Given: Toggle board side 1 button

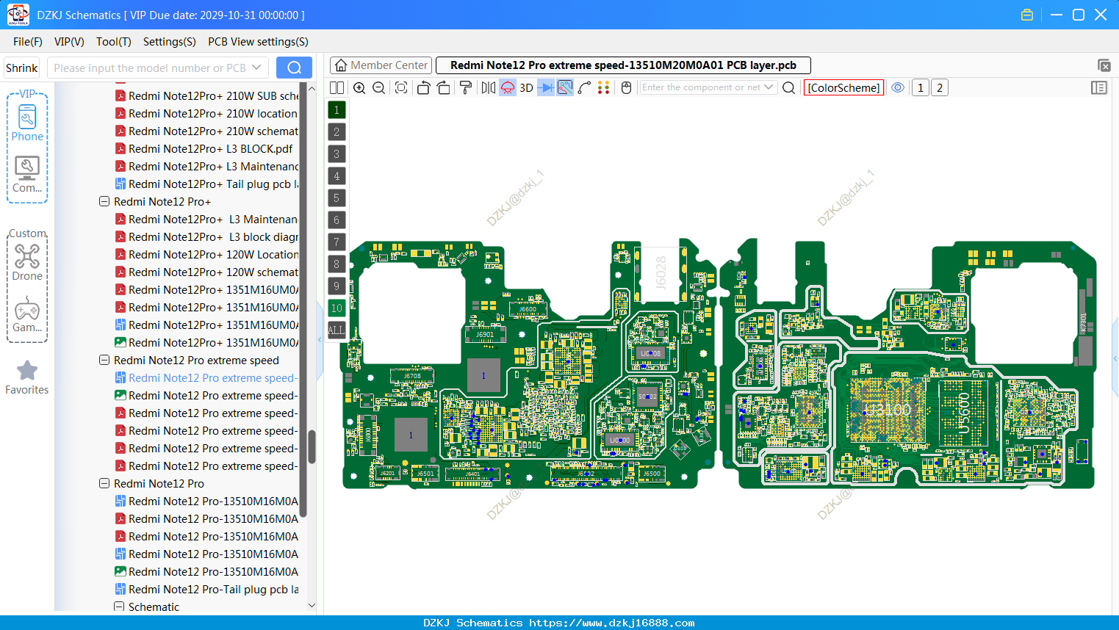Looking at the screenshot, I should tap(920, 87).
